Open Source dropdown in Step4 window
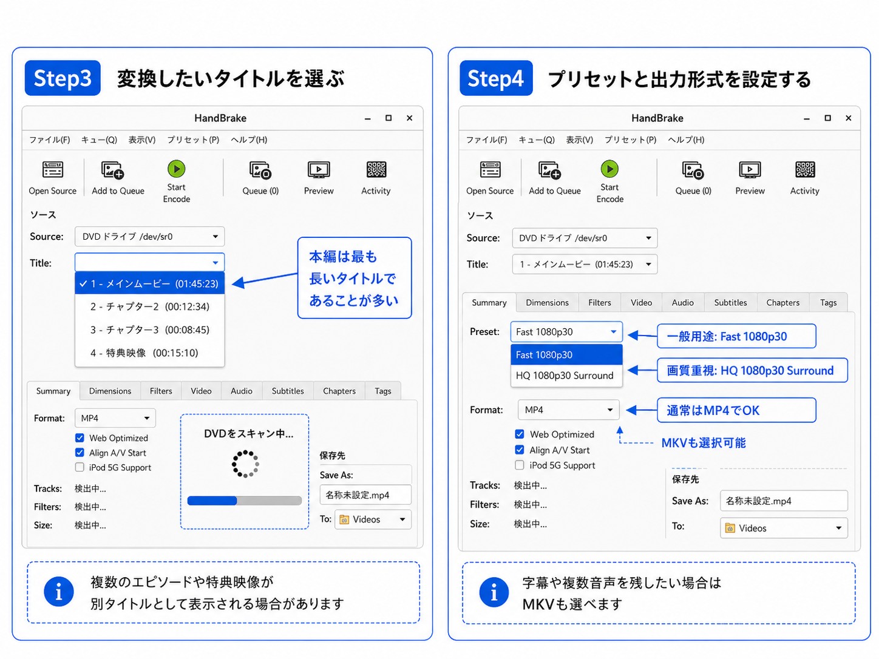This screenshot has height=659, width=879. [585, 238]
